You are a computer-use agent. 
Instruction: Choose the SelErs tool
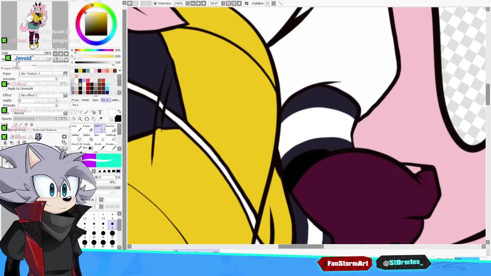pyautogui.click(x=88, y=138)
